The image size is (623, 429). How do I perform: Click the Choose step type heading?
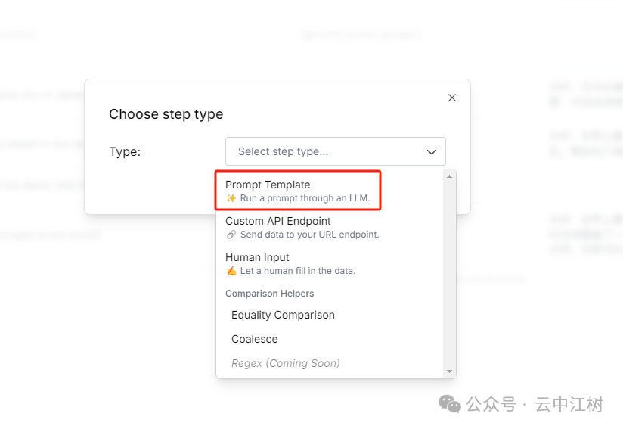tap(166, 114)
